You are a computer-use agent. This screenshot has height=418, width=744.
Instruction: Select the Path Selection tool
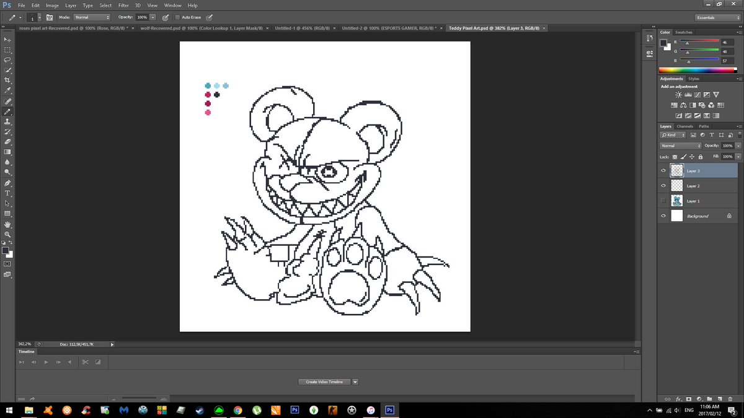pos(8,203)
